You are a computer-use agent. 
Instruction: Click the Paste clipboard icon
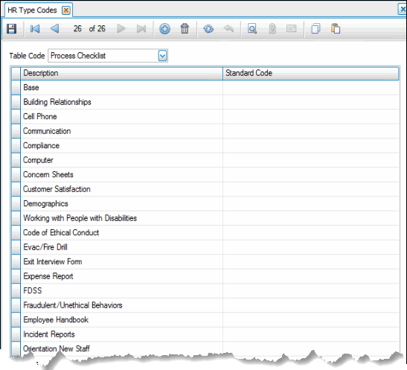[x=336, y=28]
